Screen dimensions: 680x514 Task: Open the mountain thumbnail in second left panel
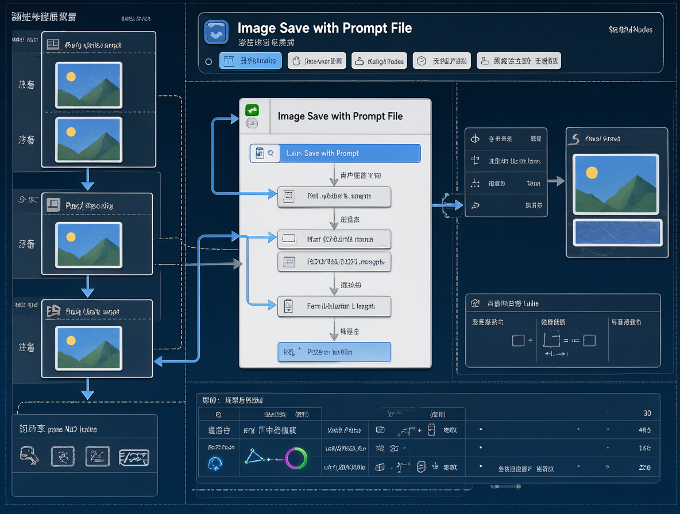click(x=89, y=245)
